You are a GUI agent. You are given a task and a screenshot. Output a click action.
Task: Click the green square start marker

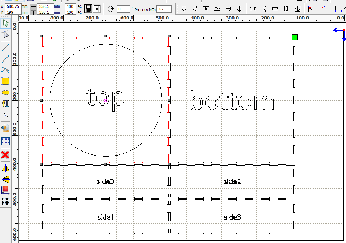pyautogui.click(x=295, y=37)
